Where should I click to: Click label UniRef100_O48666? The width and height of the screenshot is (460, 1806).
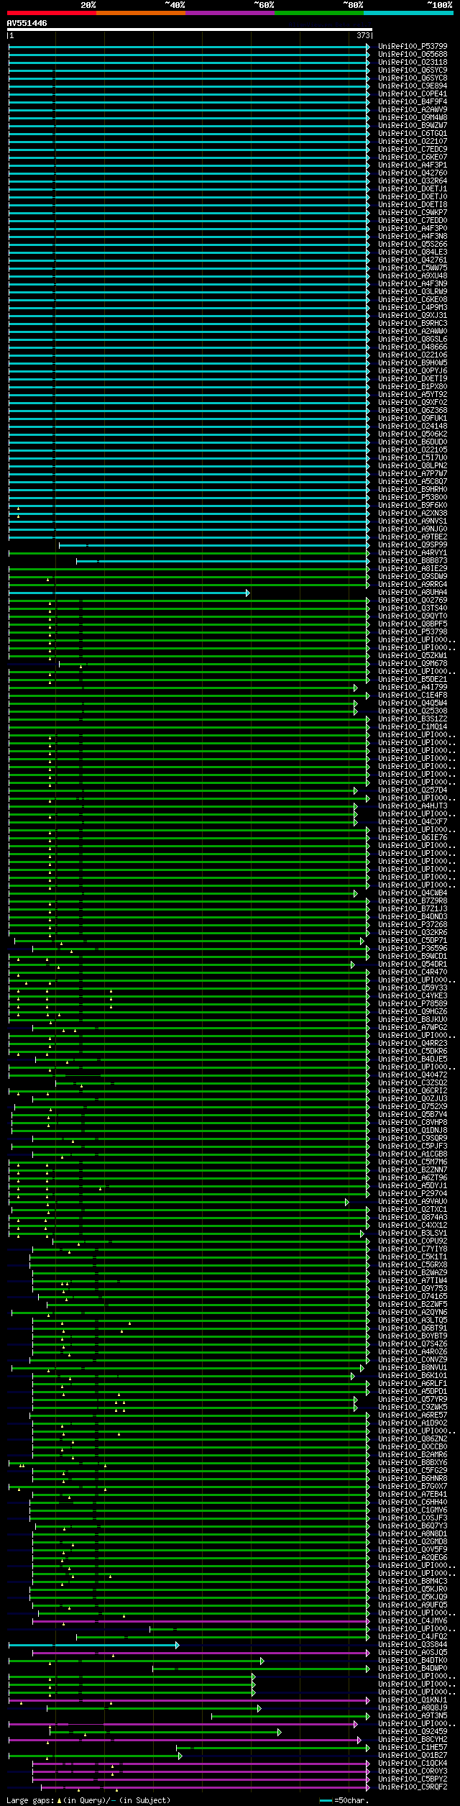[x=413, y=347]
